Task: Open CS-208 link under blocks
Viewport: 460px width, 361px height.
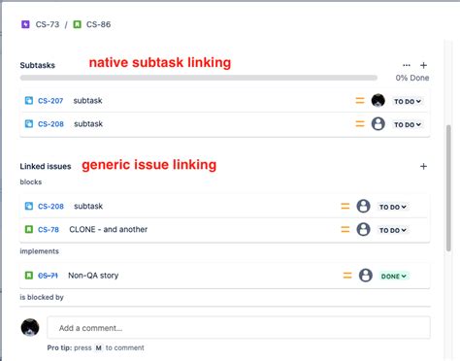Action: click(50, 207)
